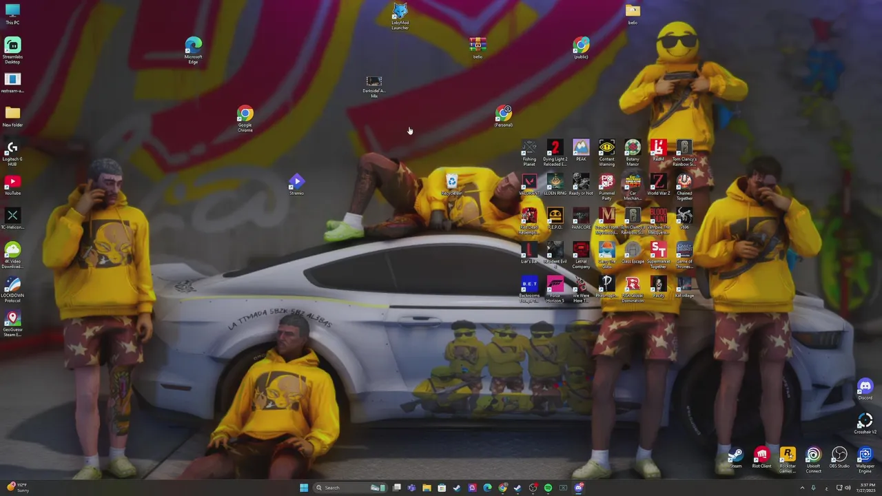882x496 pixels.
Task: Open Forza Horizon 5 shortcut
Action: point(555,289)
